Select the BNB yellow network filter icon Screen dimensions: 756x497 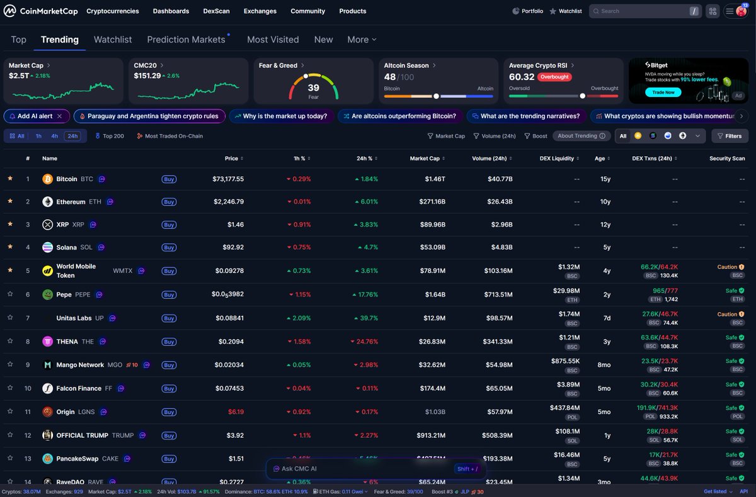click(638, 136)
